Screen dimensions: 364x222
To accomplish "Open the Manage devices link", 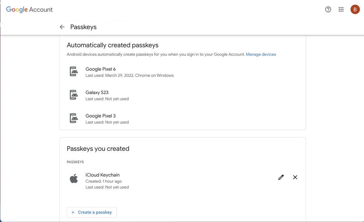I will coord(261,54).
